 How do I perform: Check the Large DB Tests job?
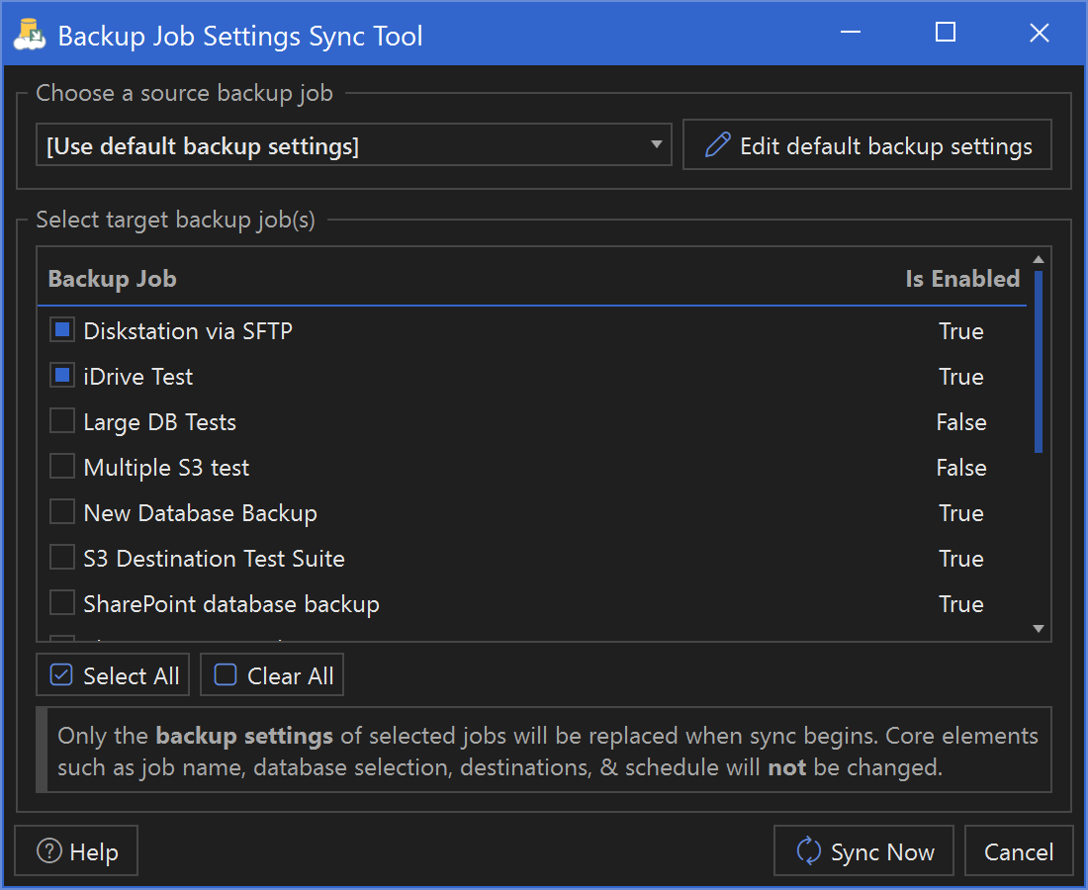pos(61,420)
